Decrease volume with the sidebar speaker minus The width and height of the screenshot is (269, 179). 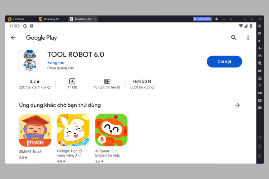click(x=260, y=48)
